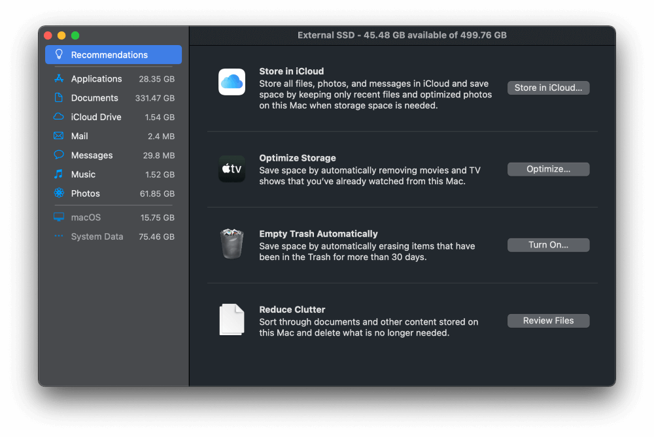This screenshot has width=654, height=437.
Task: Click the Apple TV app icon
Action: click(x=232, y=169)
